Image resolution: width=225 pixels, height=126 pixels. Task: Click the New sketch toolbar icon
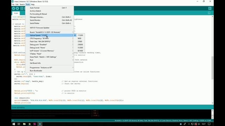pos(22,8)
